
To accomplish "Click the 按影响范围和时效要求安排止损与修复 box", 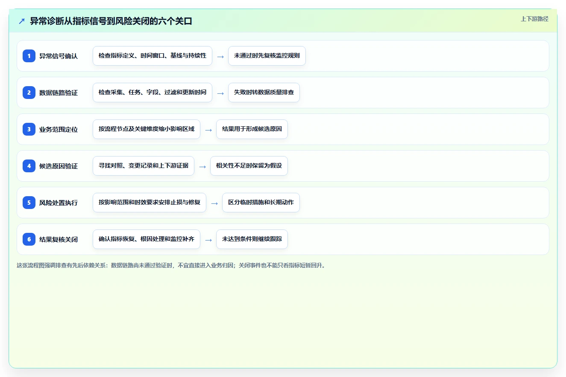I will tap(150, 203).
